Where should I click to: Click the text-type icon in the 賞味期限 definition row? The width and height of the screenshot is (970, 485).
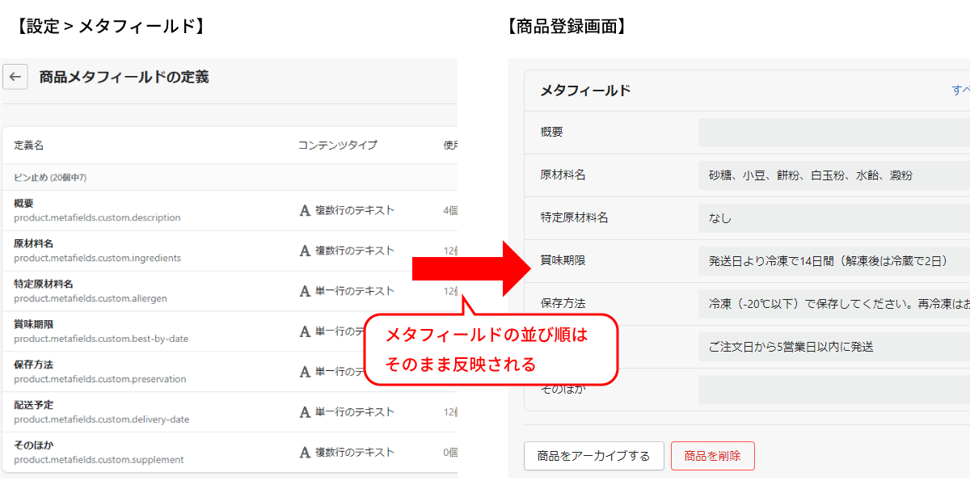(305, 331)
